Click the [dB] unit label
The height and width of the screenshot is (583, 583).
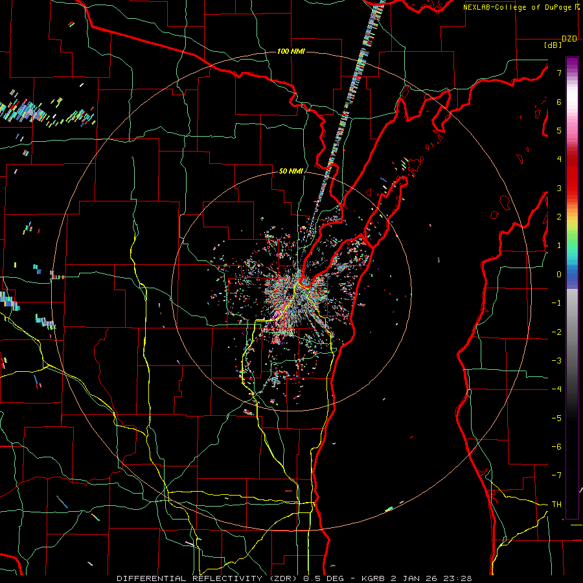[x=553, y=45]
